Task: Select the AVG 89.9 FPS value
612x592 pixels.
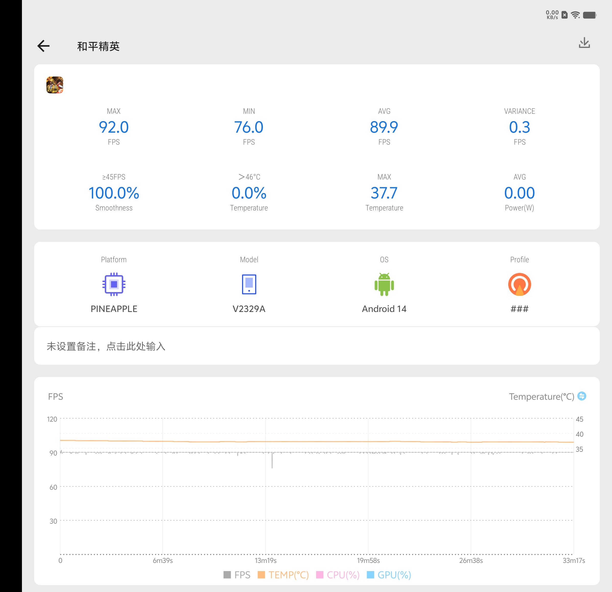Action: [384, 127]
